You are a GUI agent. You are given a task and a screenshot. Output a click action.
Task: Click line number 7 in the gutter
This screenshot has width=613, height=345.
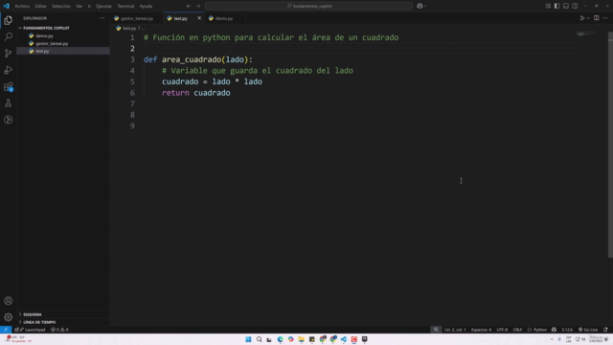pyautogui.click(x=132, y=103)
